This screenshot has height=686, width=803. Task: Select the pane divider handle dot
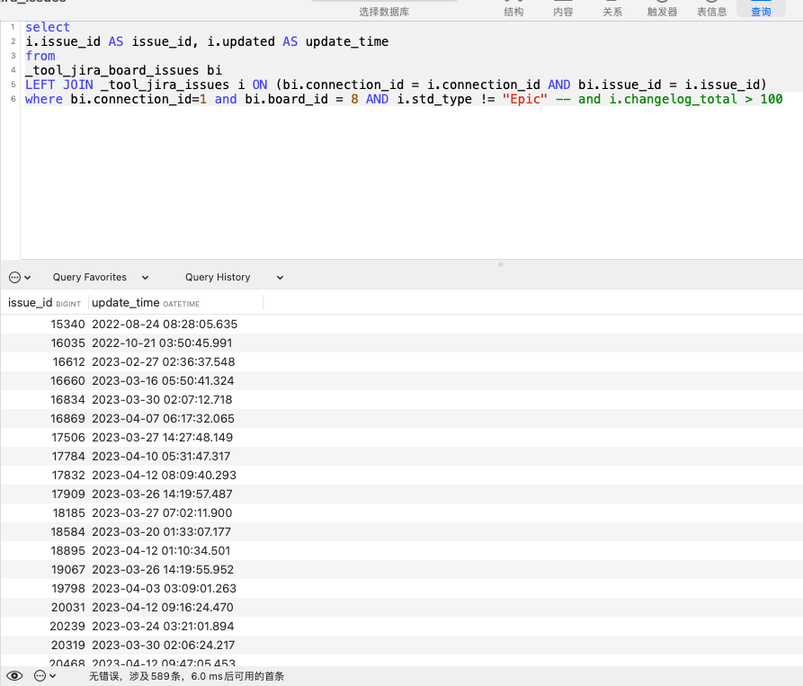point(501,264)
